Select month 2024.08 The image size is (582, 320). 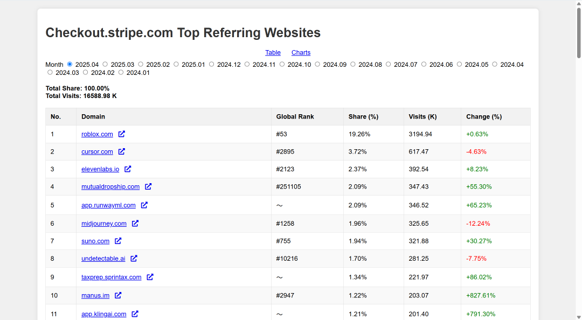pos(353,64)
